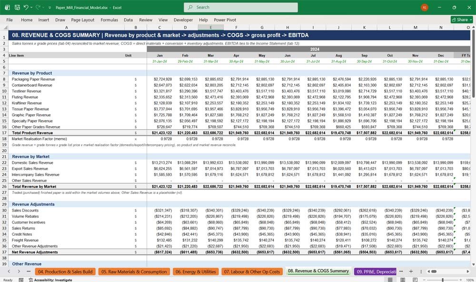
Task: Open the Power Pivot ribbon tab
Action: (225, 20)
